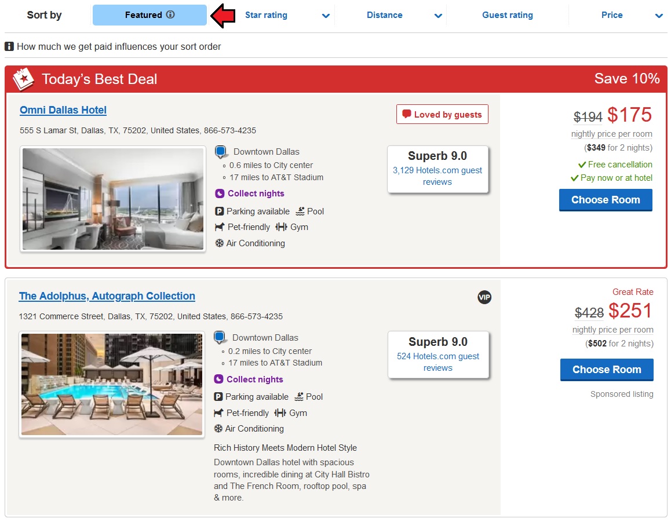Click Omni Dallas Downtown Dallas map pin icon
The height and width of the screenshot is (522, 671).
coord(221,151)
